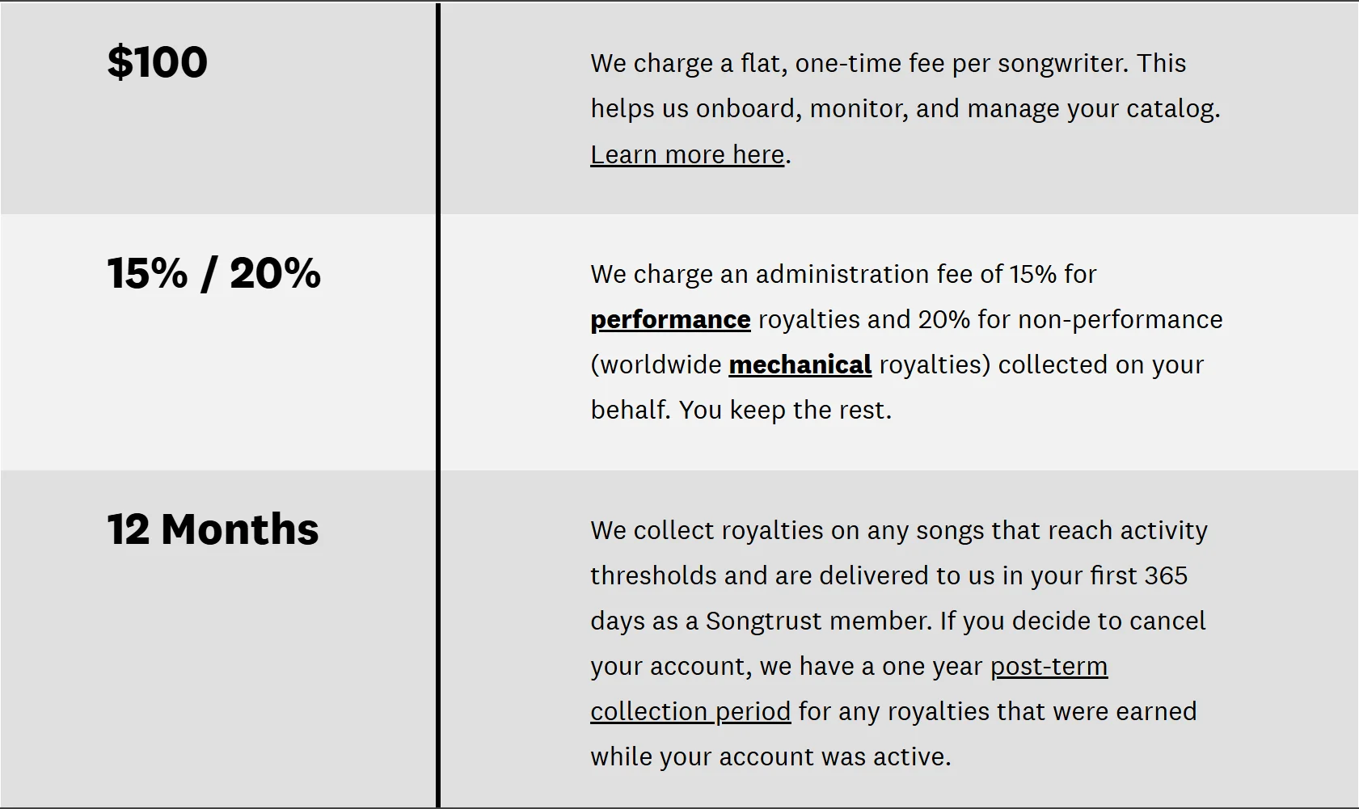Click the "You keep the rest." sentence
This screenshot has height=809, width=1359.
click(x=785, y=410)
